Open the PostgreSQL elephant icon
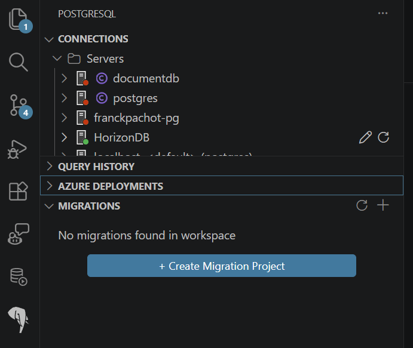413x348 pixels. [18, 319]
